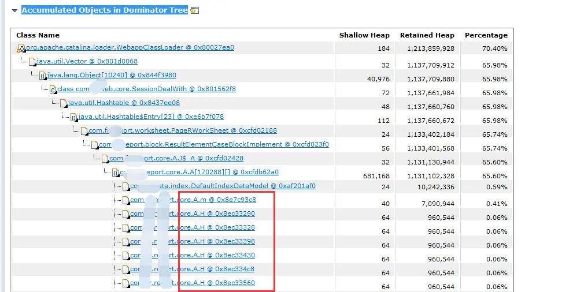Screen dimensions: 573x292
Task: Click the object icon beside core.A.J$_A
Action: point(105,159)
